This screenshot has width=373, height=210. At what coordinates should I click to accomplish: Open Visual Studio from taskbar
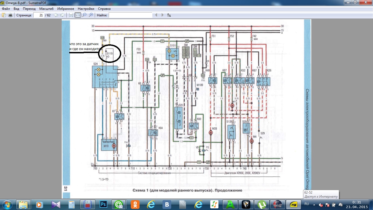pyautogui.click(x=55, y=204)
